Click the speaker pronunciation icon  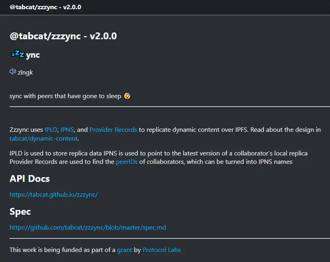tap(13, 72)
